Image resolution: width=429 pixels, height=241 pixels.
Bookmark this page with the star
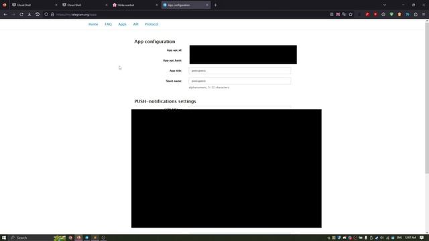tap(351, 15)
